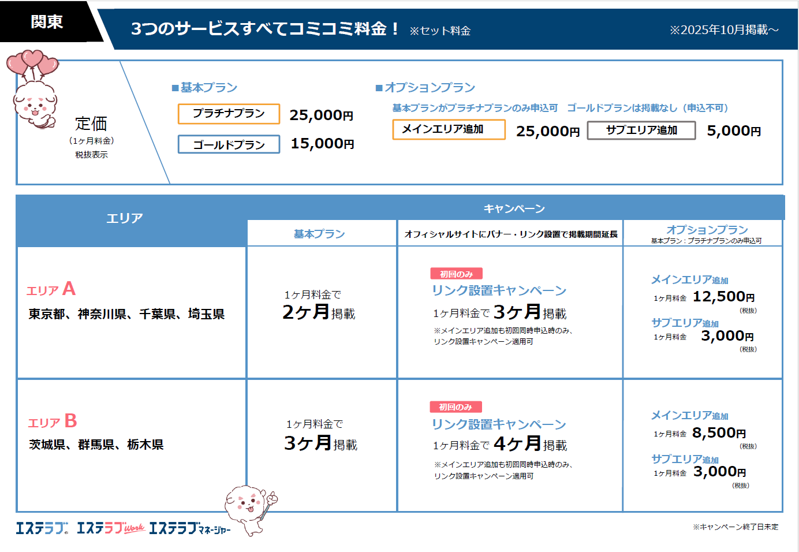
Task: Click the 12,500円 main area price
Action: pos(723,297)
